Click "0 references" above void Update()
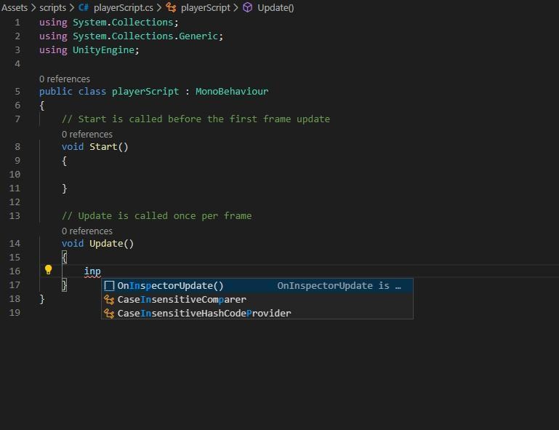This screenshot has height=430, width=559. 87,231
